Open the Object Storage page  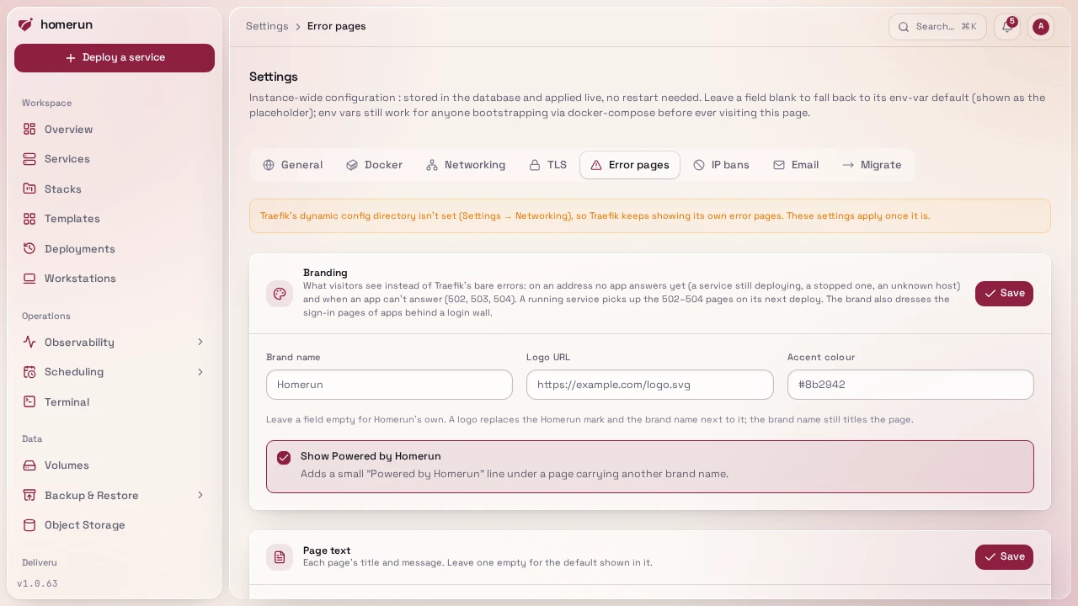pyautogui.click(x=115, y=525)
